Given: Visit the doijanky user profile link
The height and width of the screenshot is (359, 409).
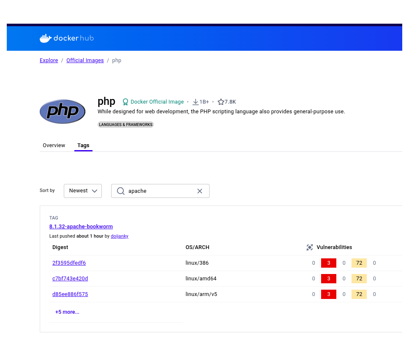Looking at the screenshot, I should (120, 236).
